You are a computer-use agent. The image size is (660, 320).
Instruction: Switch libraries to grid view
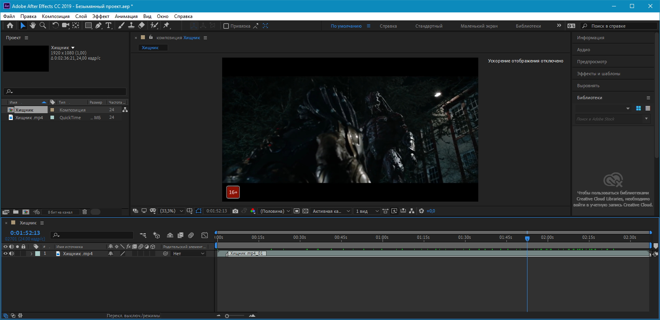tap(638, 108)
